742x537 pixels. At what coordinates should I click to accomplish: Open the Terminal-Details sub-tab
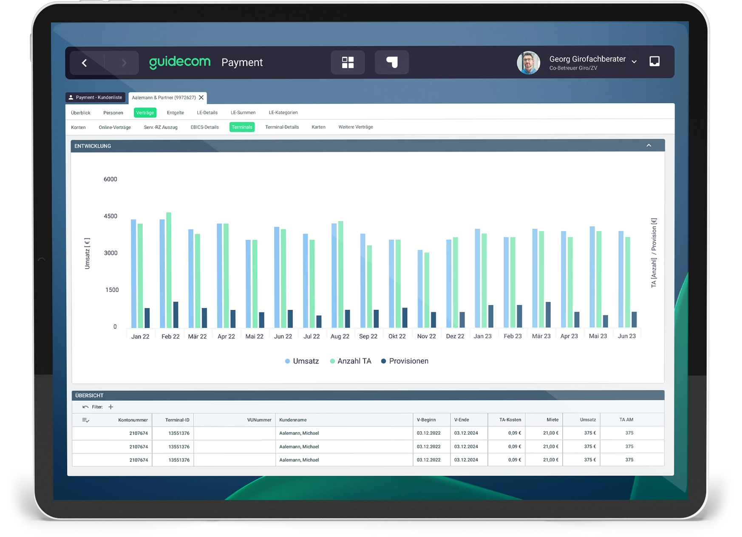coord(282,127)
